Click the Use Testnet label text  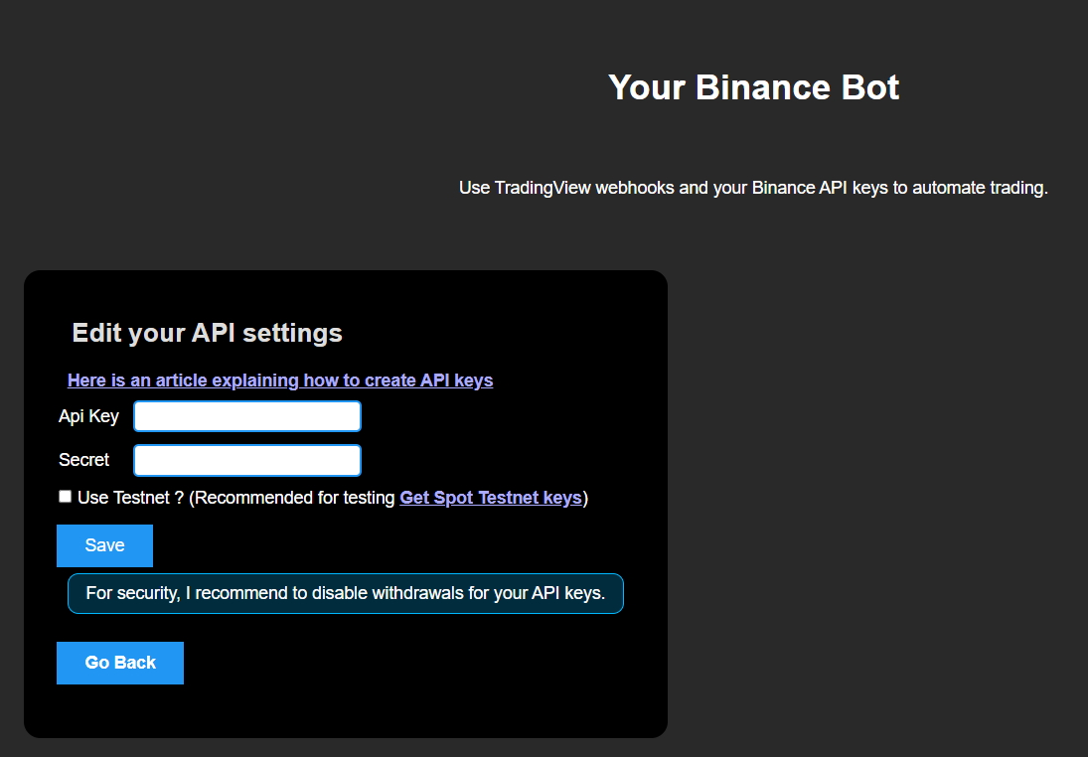[130, 498]
